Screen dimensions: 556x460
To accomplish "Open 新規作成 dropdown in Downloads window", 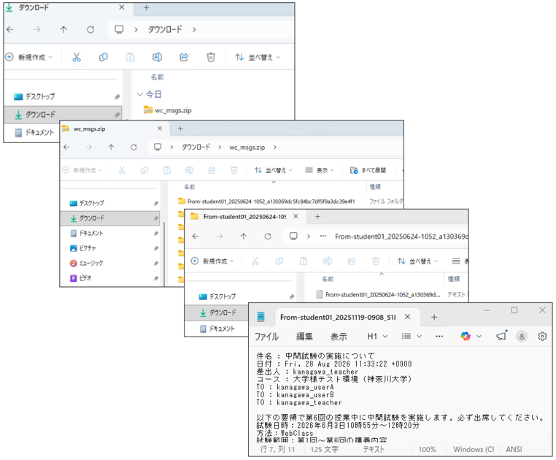I will tap(29, 57).
